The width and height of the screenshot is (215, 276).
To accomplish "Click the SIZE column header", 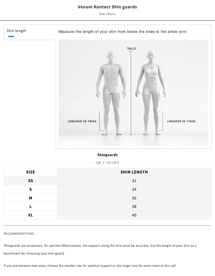I will pyautogui.click(x=30, y=172).
